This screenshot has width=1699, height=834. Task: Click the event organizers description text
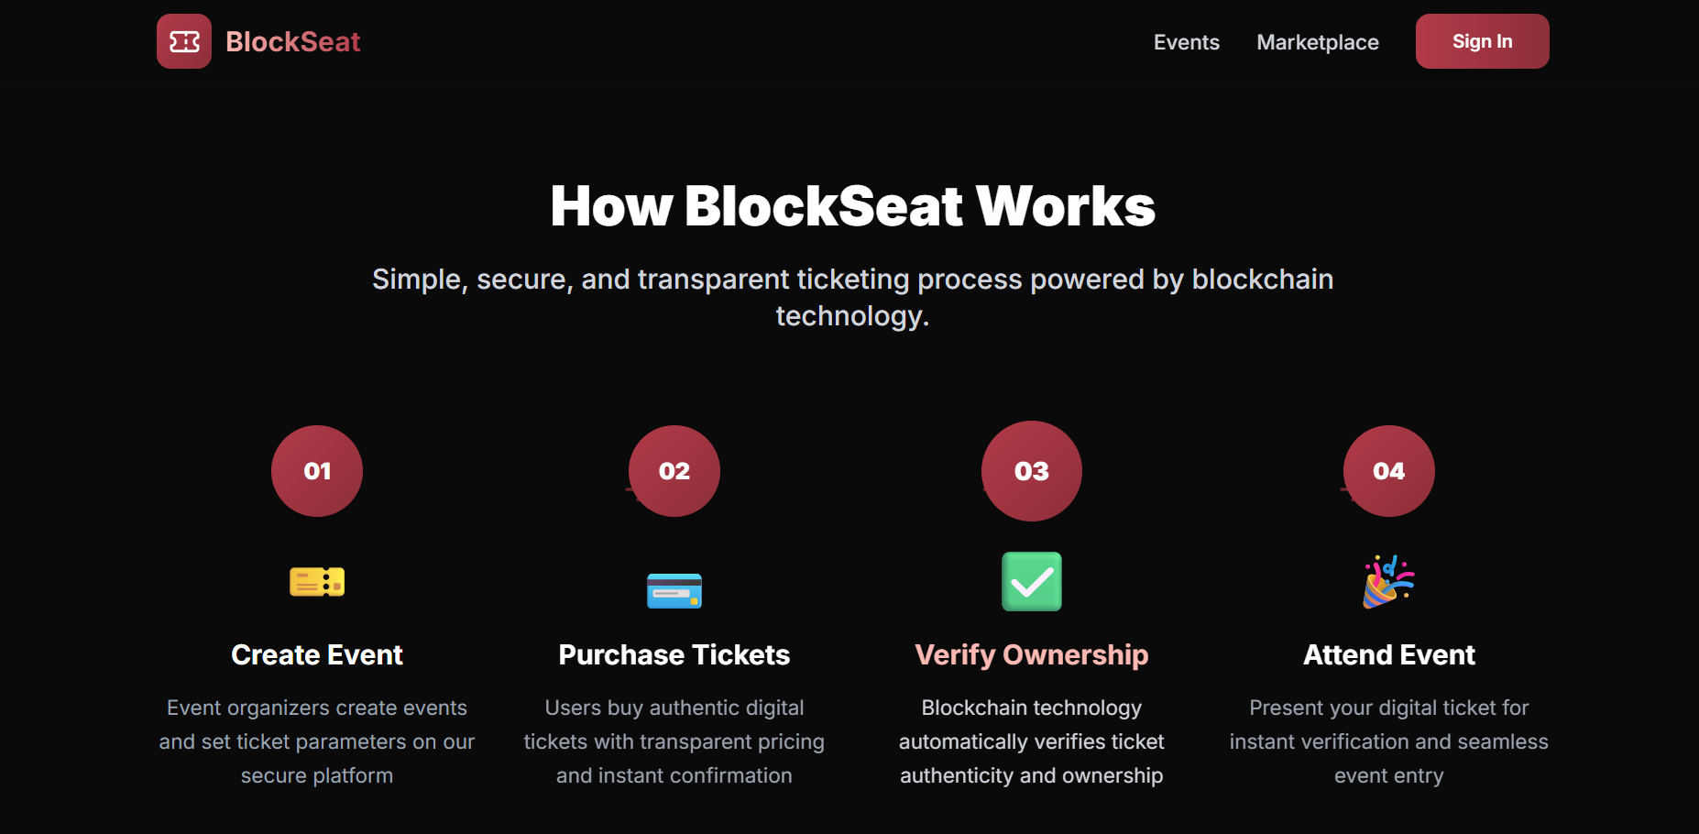click(x=317, y=741)
